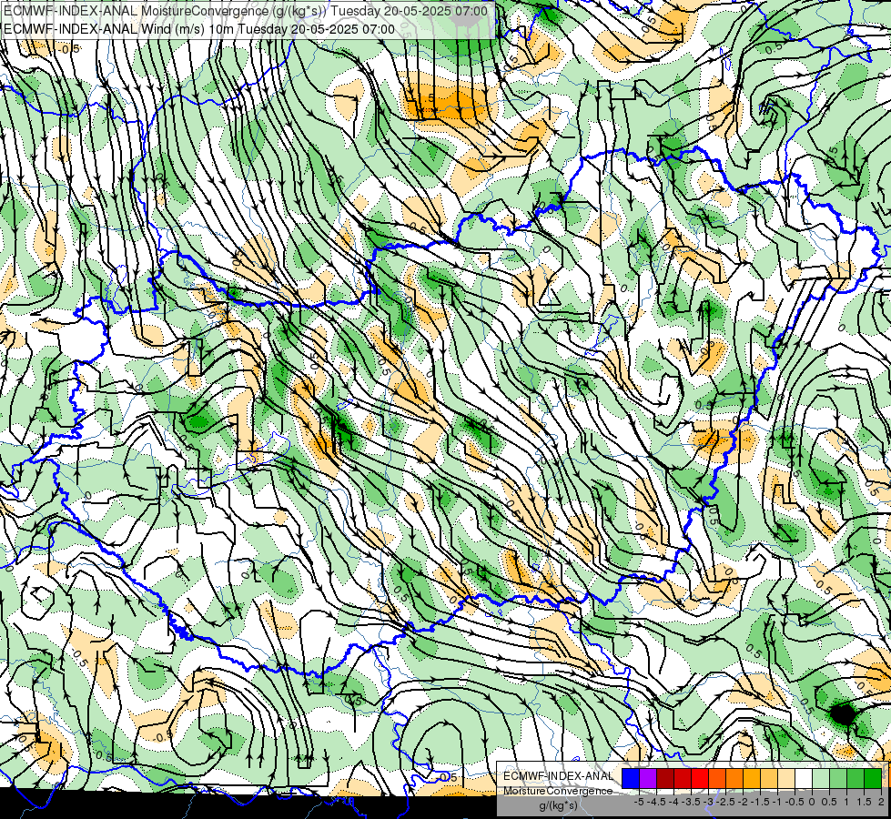
Task: Click the 2 tick label on legend scale
Action: point(881,802)
